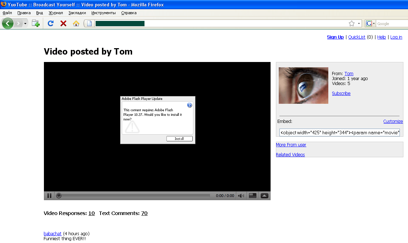This screenshot has height=243, width=408.
Task: Click the 'Joined: 1 year ago' text
Action: click(x=350, y=79)
